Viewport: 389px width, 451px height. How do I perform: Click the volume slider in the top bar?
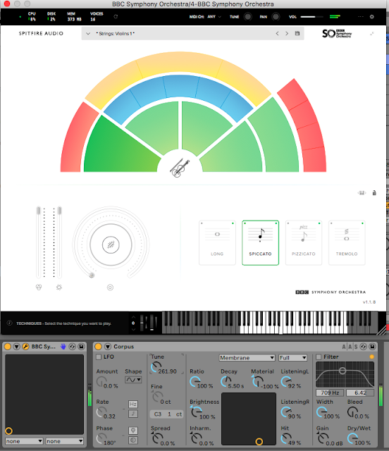click(312, 17)
